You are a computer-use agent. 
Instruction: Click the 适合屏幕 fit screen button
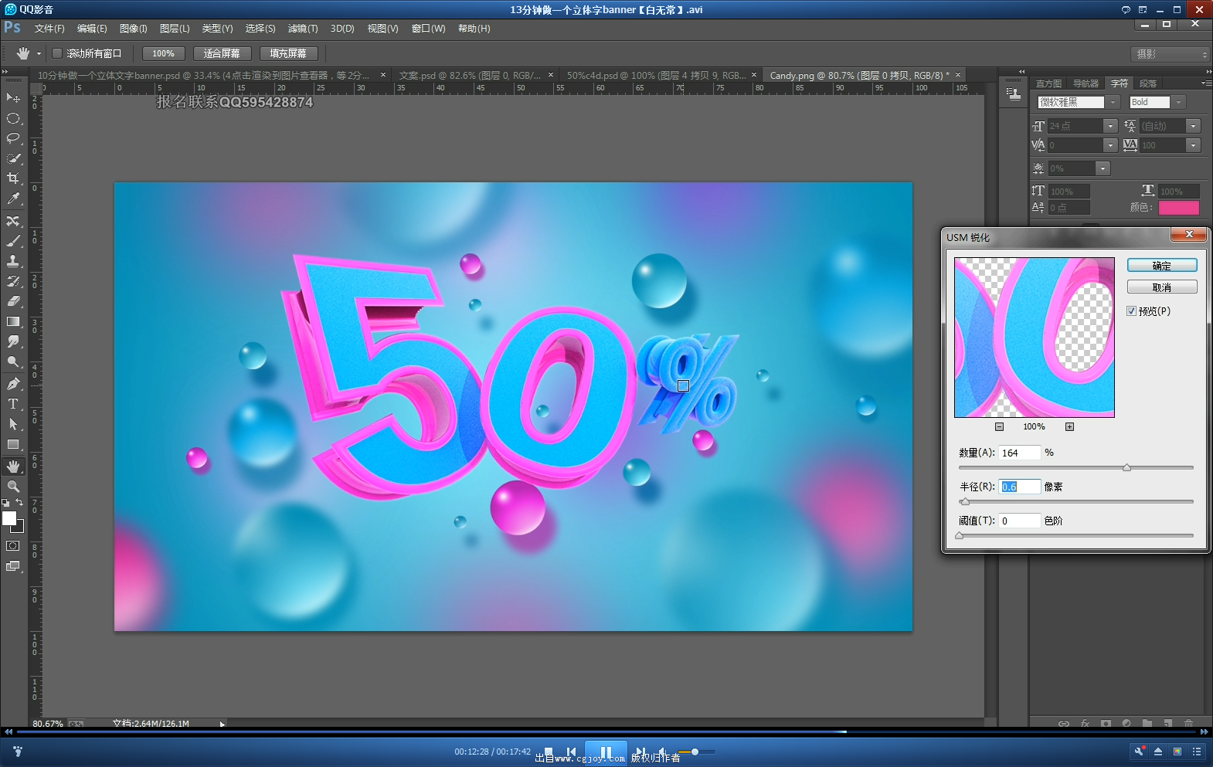point(222,53)
